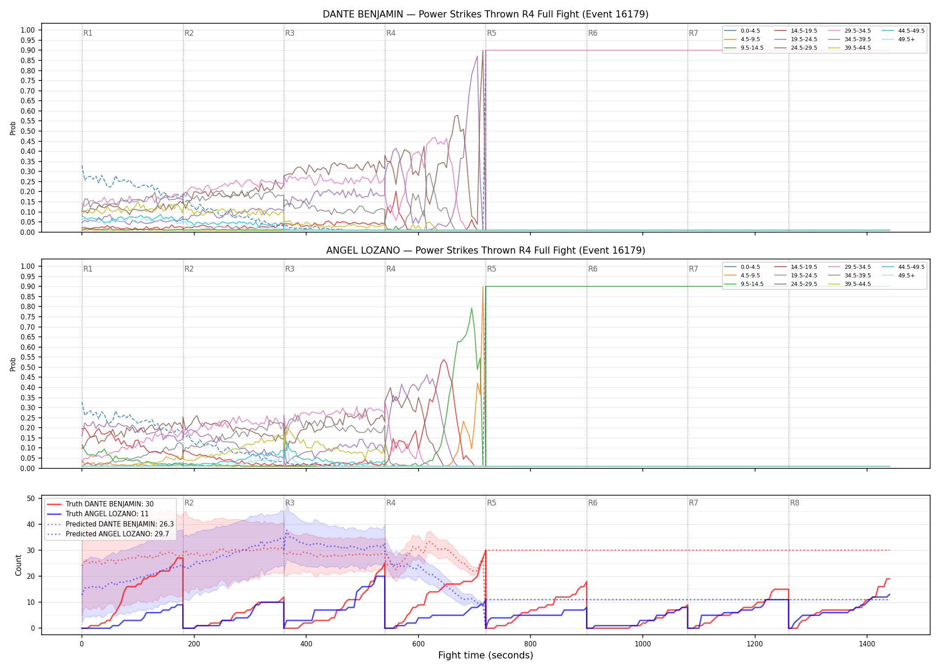940x671 pixels.
Task: Click the R2 round marker in Count chart
Action: [189, 503]
